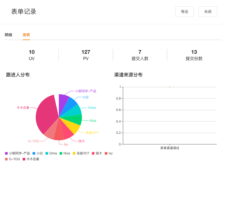Toggle 链卡 legend entry

coord(97,153)
